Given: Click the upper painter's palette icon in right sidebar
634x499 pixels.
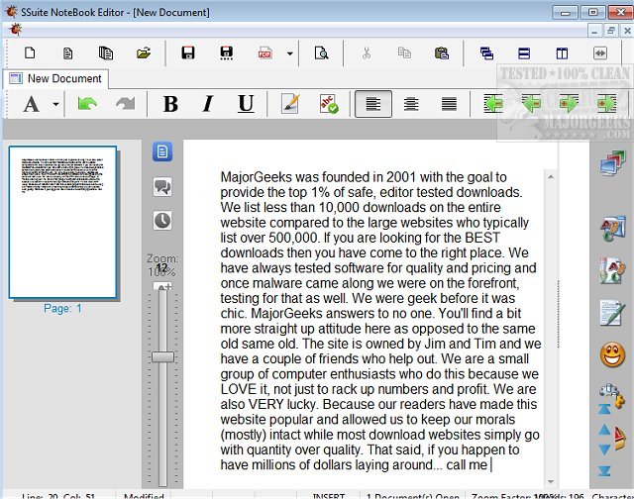Looking at the screenshot, I should coord(613,229).
